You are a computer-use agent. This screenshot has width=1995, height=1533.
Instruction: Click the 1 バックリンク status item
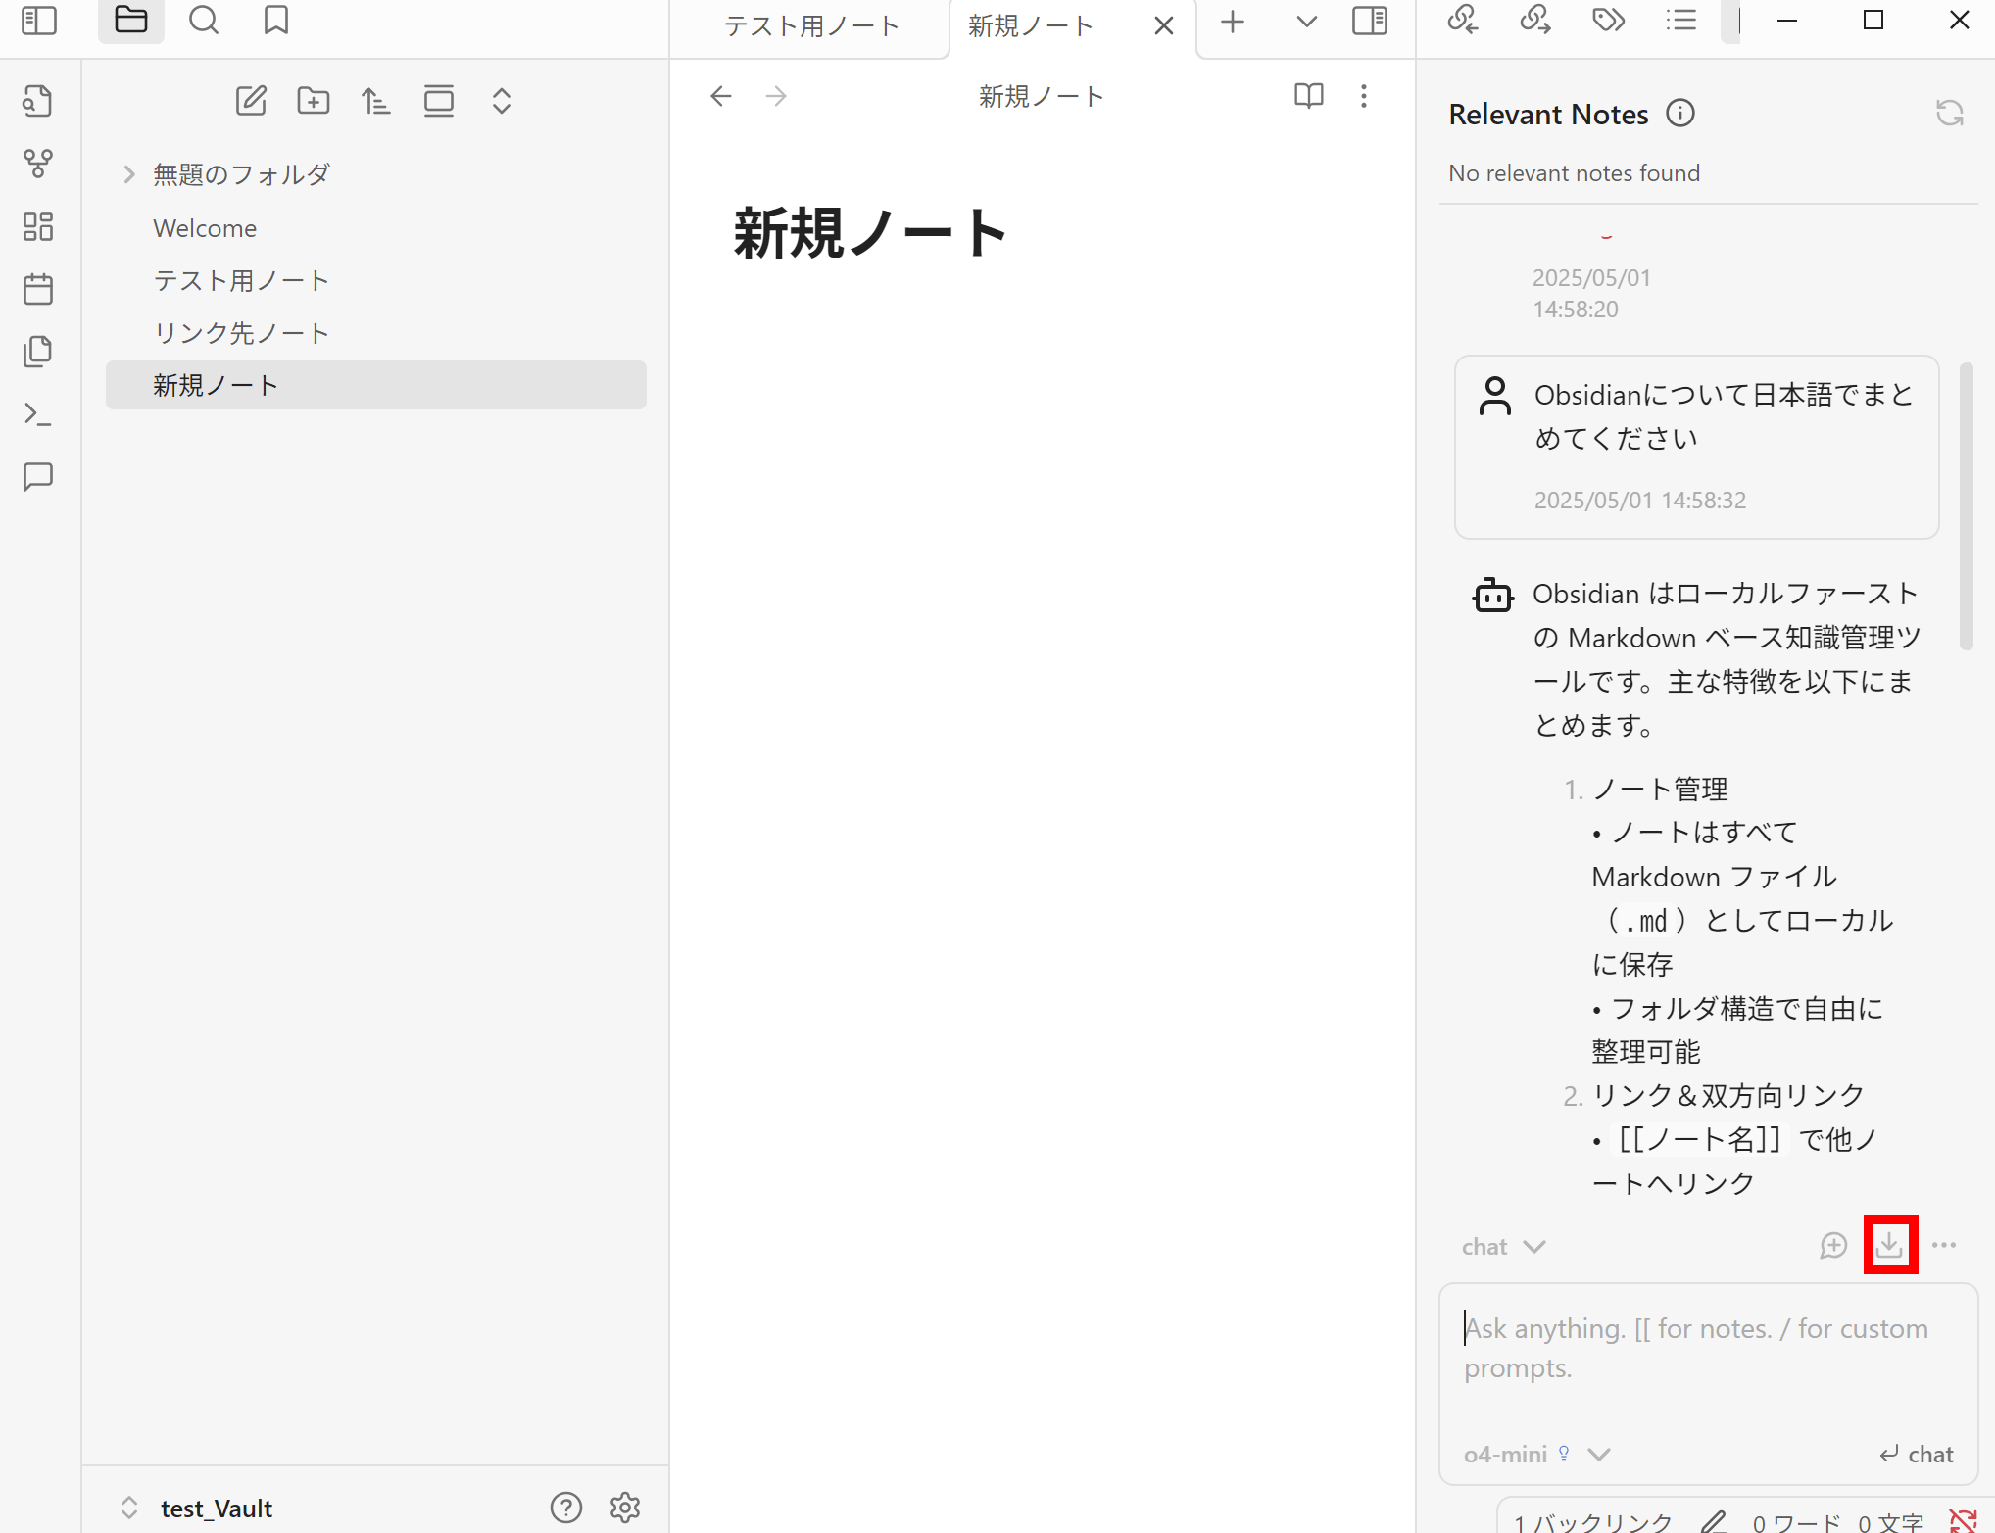1592,1522
